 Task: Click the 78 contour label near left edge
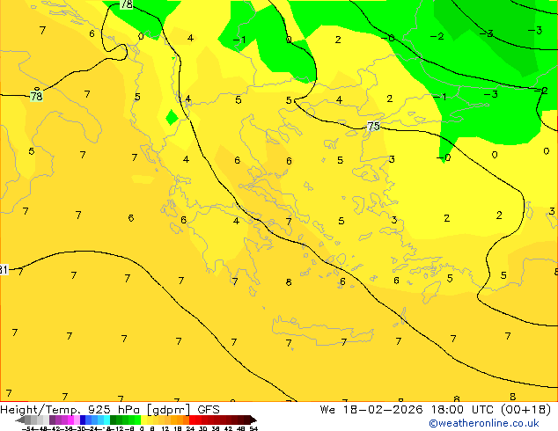[x=36, y=96]
